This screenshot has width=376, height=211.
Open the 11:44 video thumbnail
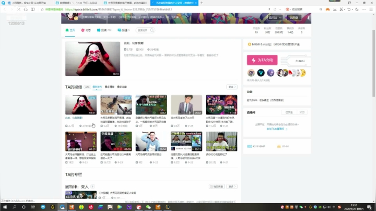[x=221, y=105]
